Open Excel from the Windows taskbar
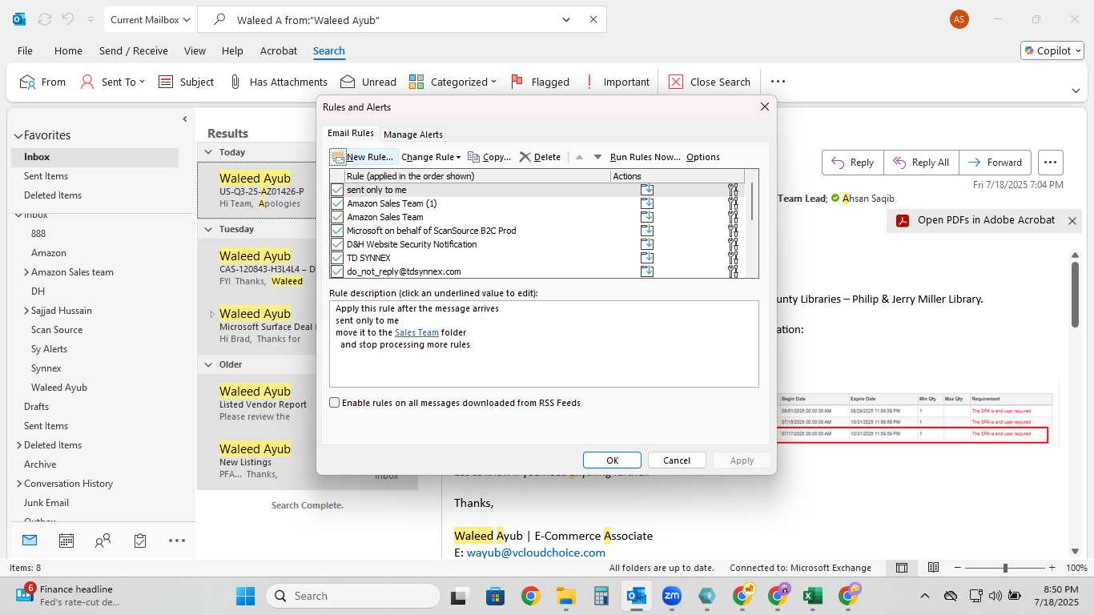Image resolution: width=1094 pixels, height=615 pixels. [x=813, y=596]
